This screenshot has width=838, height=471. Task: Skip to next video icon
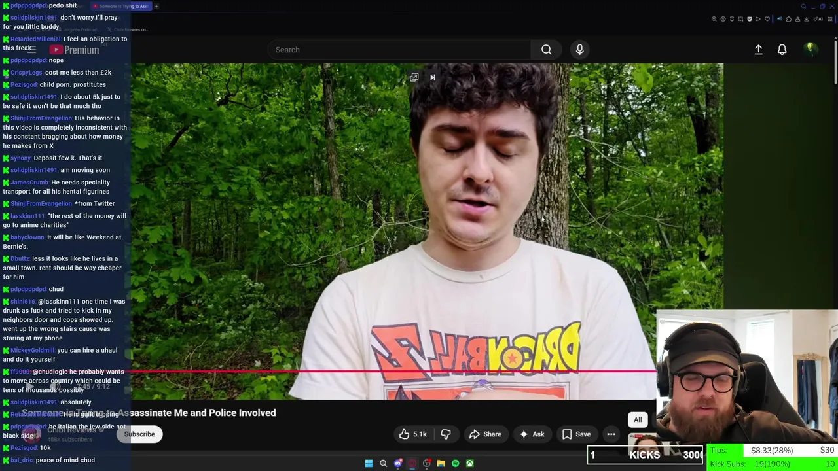(x=432, y=77)
